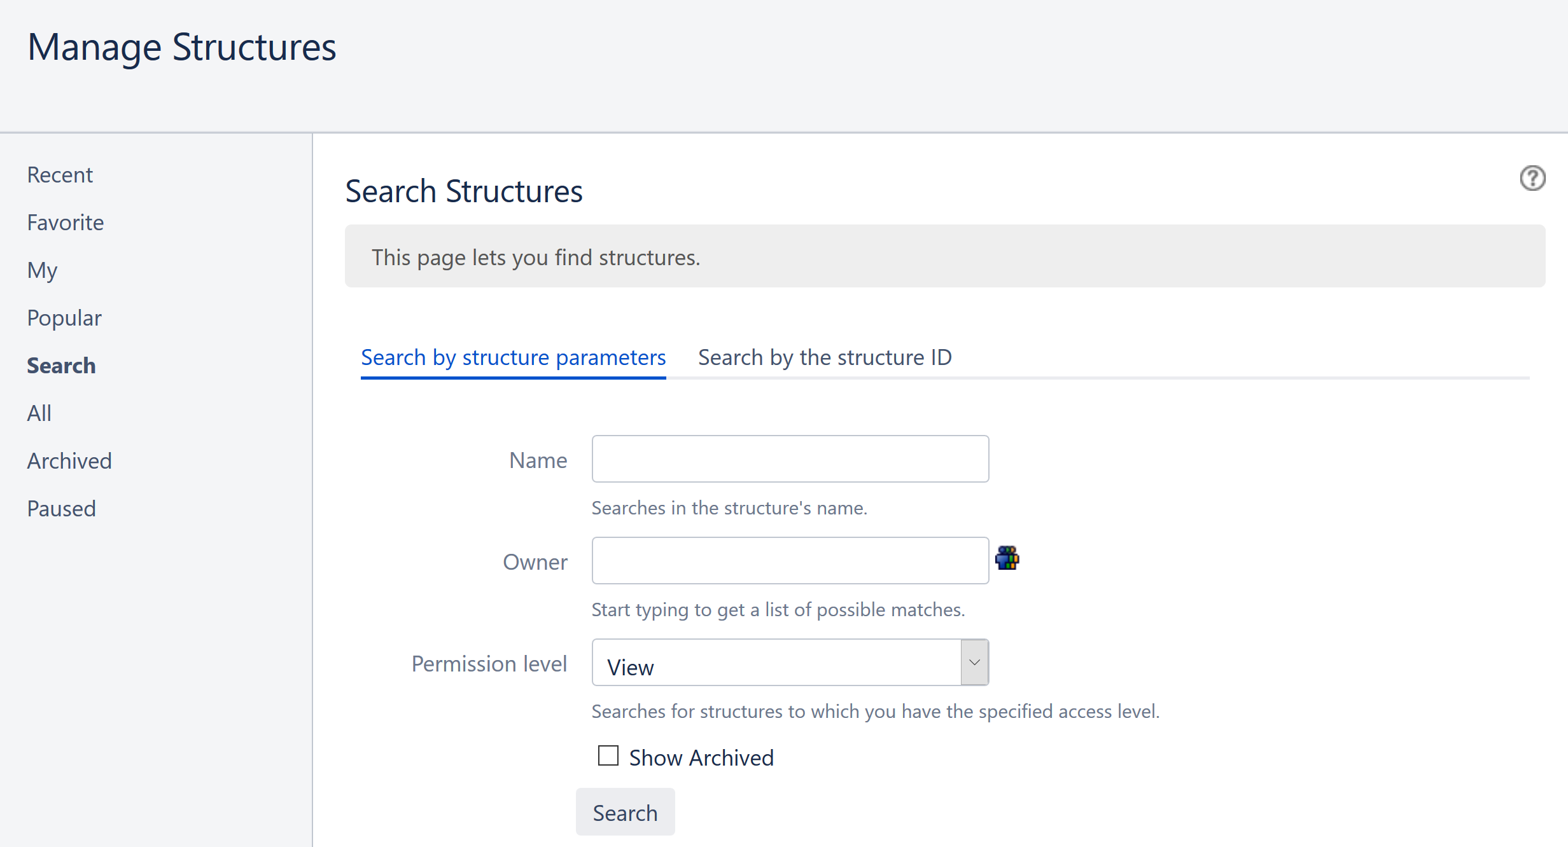
Task: Click the Search button
Action: [x=625, y=812]
